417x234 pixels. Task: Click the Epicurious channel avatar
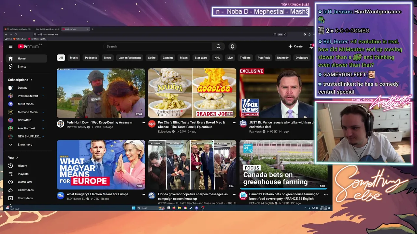[x=152, y=124]
